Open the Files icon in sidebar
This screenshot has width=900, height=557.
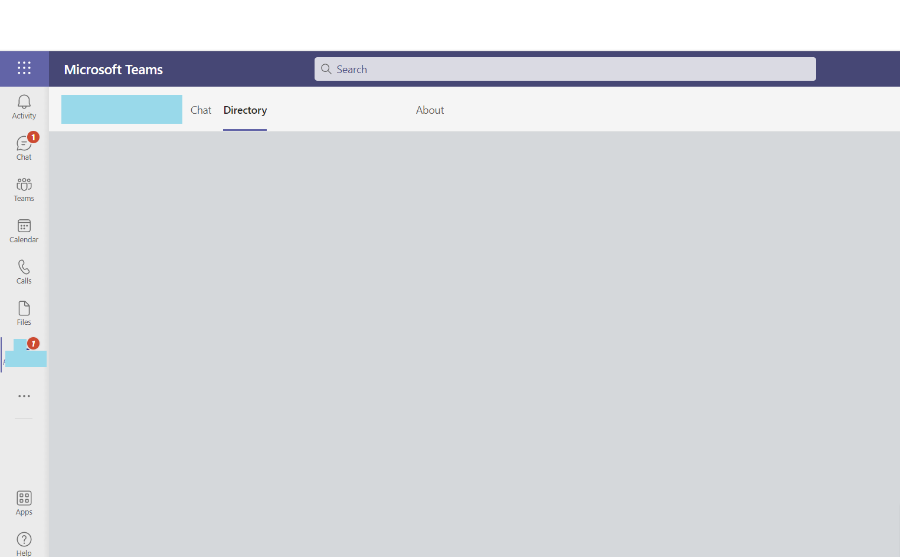pyautogui.click(x=24, y=312)
